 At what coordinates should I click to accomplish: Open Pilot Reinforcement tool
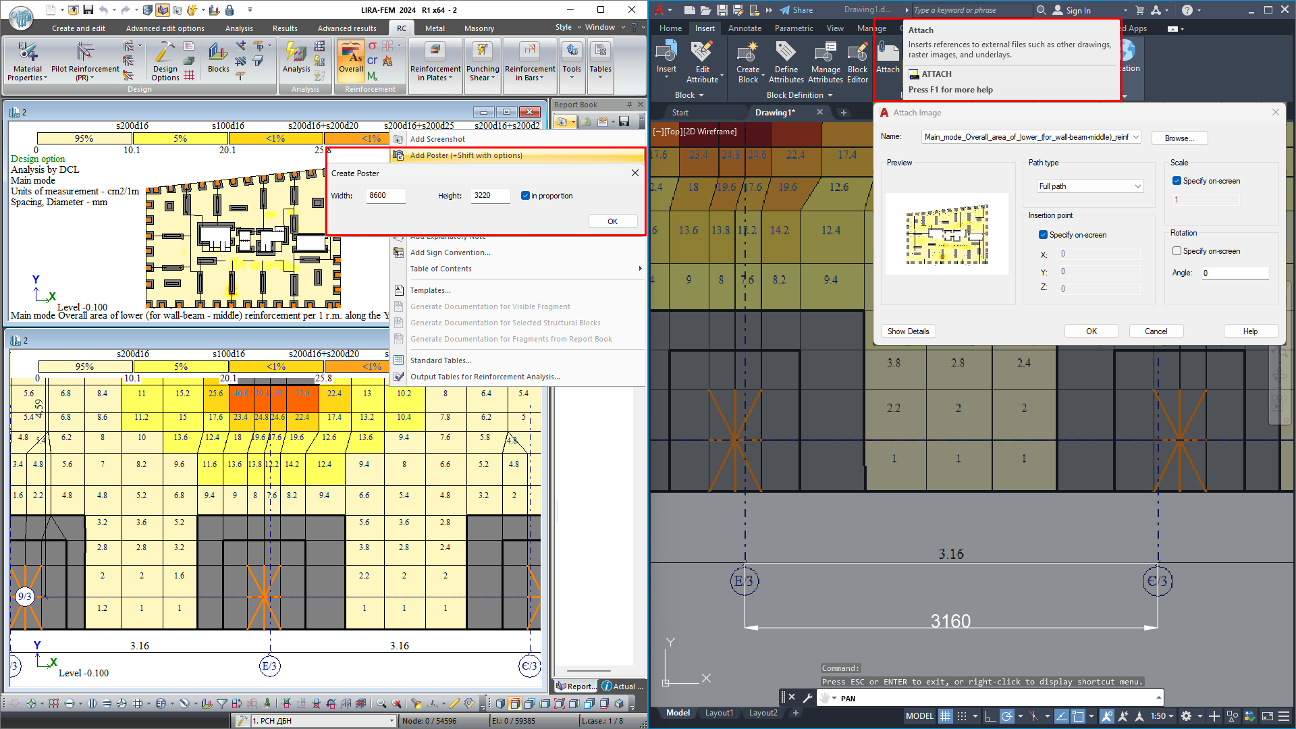tap(85, 53)
